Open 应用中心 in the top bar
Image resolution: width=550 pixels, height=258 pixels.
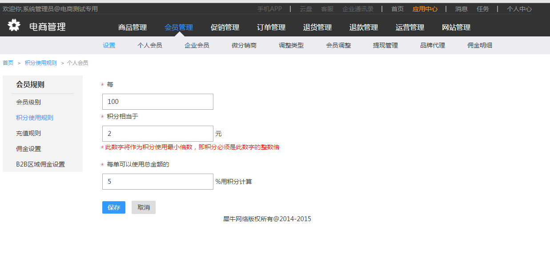point(425,9)
